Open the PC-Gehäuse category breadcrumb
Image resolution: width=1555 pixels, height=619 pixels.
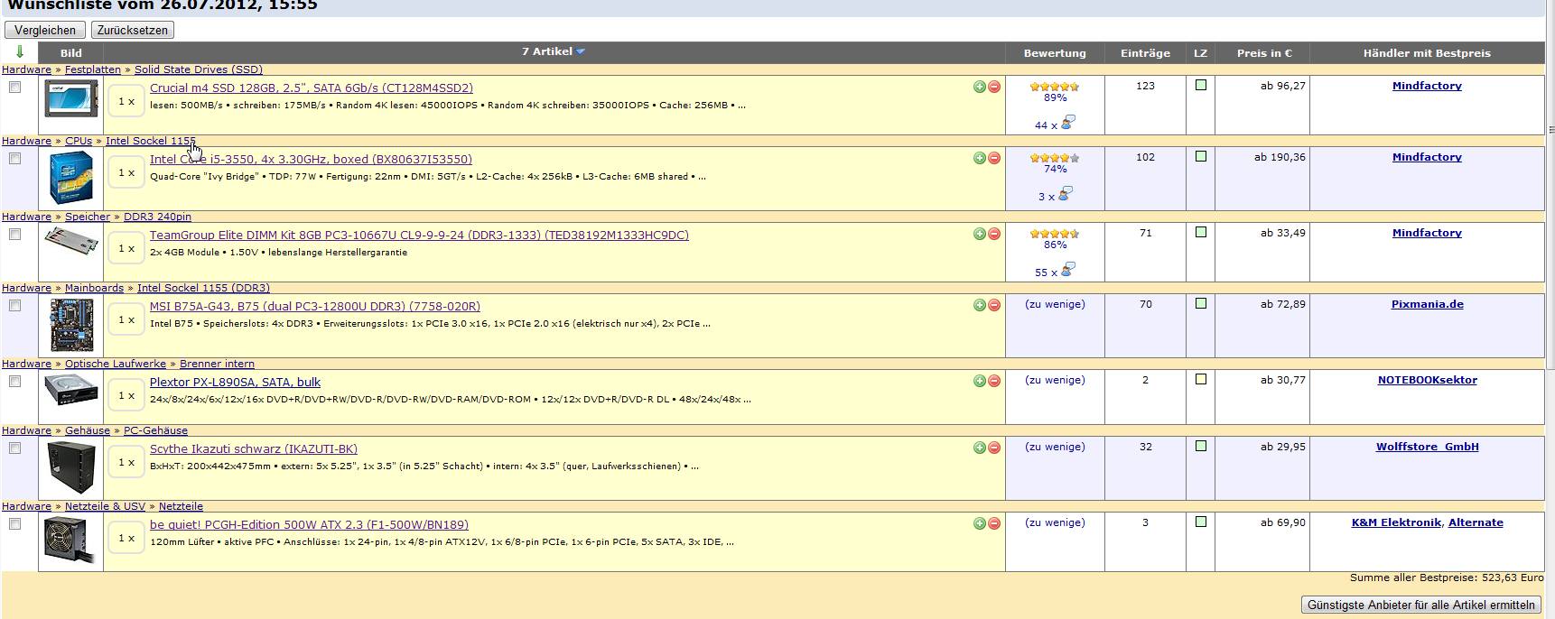click(155, 430)
